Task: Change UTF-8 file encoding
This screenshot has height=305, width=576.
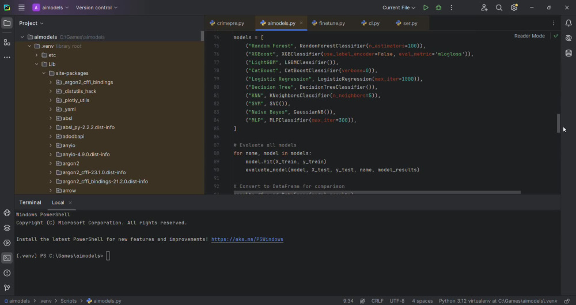Action: pyautogui.click(x=397, y=301)
